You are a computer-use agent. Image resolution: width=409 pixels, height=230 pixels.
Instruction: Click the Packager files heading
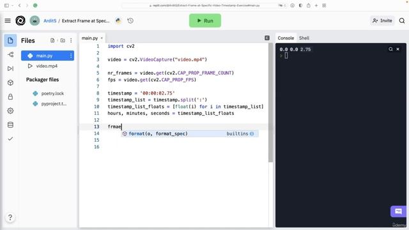tap(42, 79)
